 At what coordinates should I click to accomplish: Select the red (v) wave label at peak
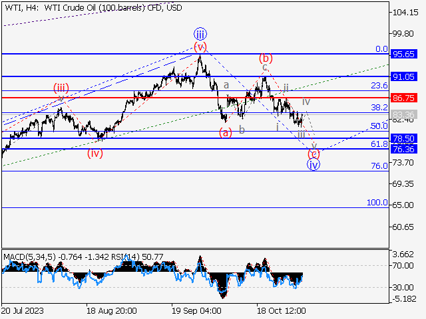click(x=200, y=47)
